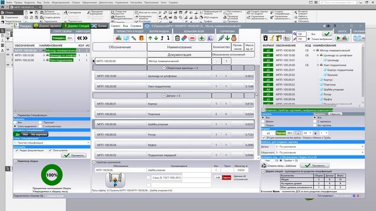Click the 'На чертеже' button
This screenshot has width=376, height=211.
click(39, 134)
